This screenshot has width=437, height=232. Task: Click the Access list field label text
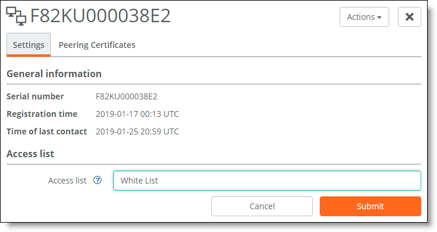pyautogui.click(x=67, y=181)
